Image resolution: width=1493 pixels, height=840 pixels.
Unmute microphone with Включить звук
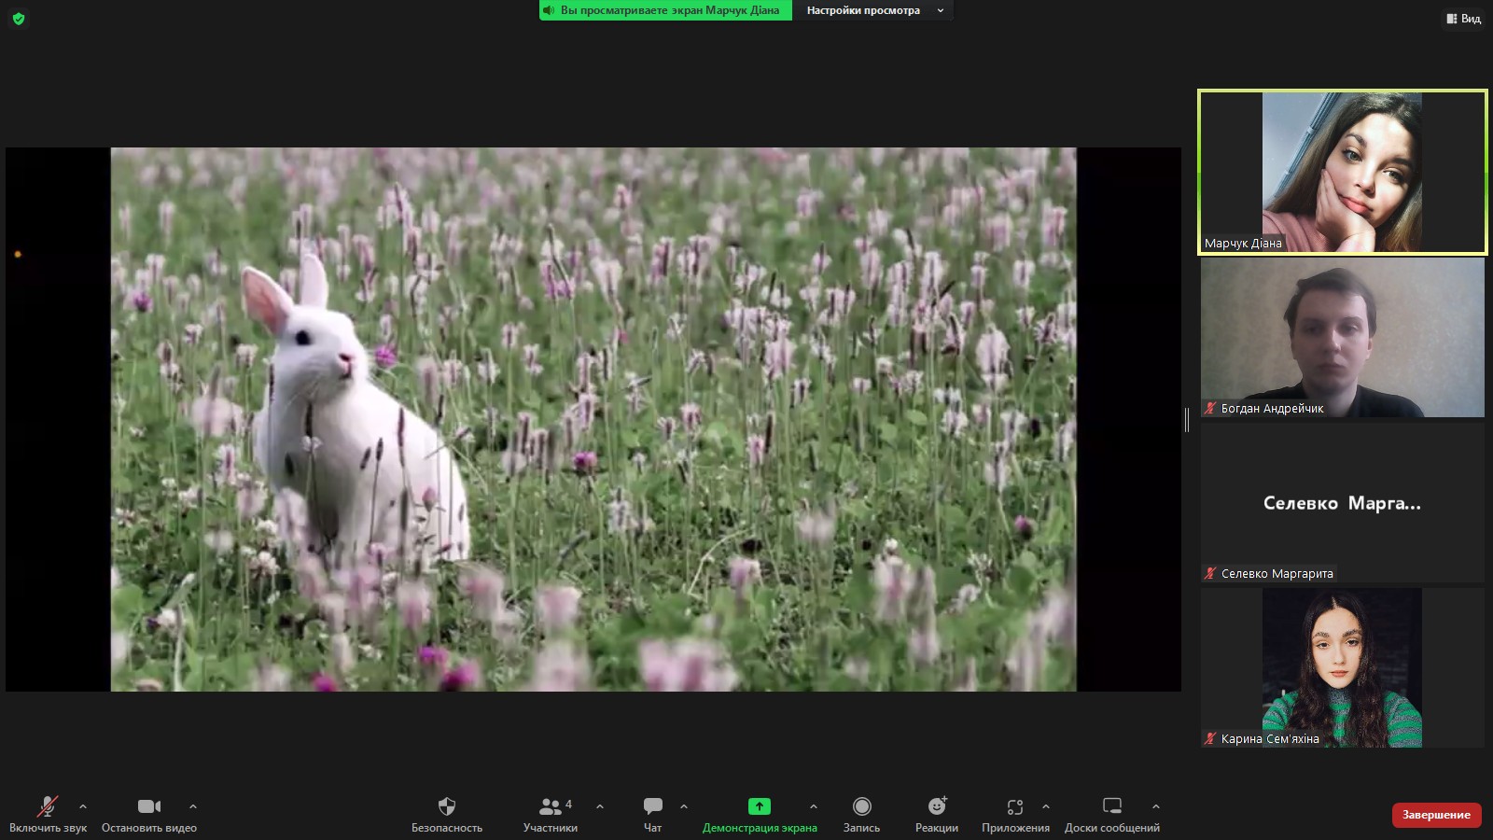pyautogui.click(x=48, y=814)
